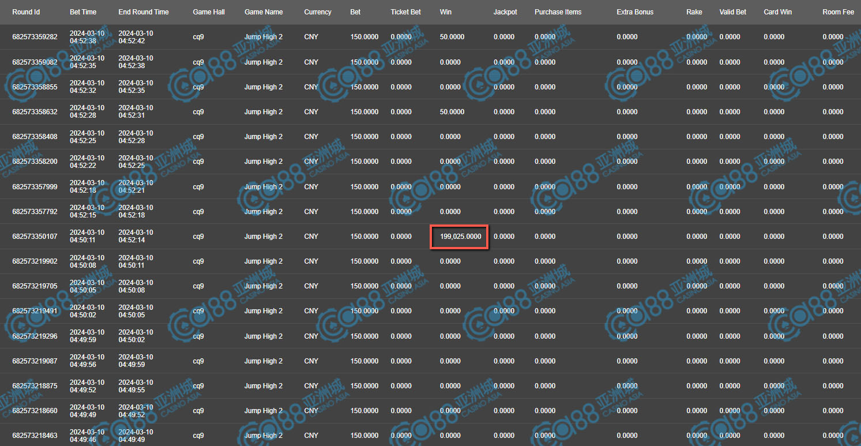Viewport: 861px width, 446px height.
Task: Click bet time 04:52:22 of round 682573358200
Action: pyautogui.click(x=82, y=166)
